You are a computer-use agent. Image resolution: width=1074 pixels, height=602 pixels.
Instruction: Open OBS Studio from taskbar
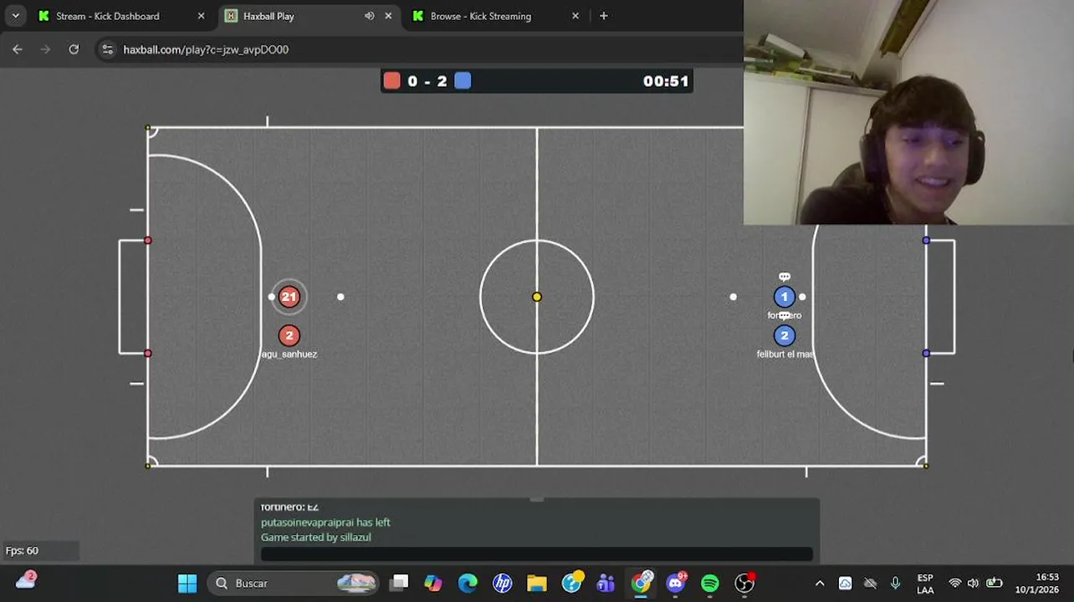744,583
